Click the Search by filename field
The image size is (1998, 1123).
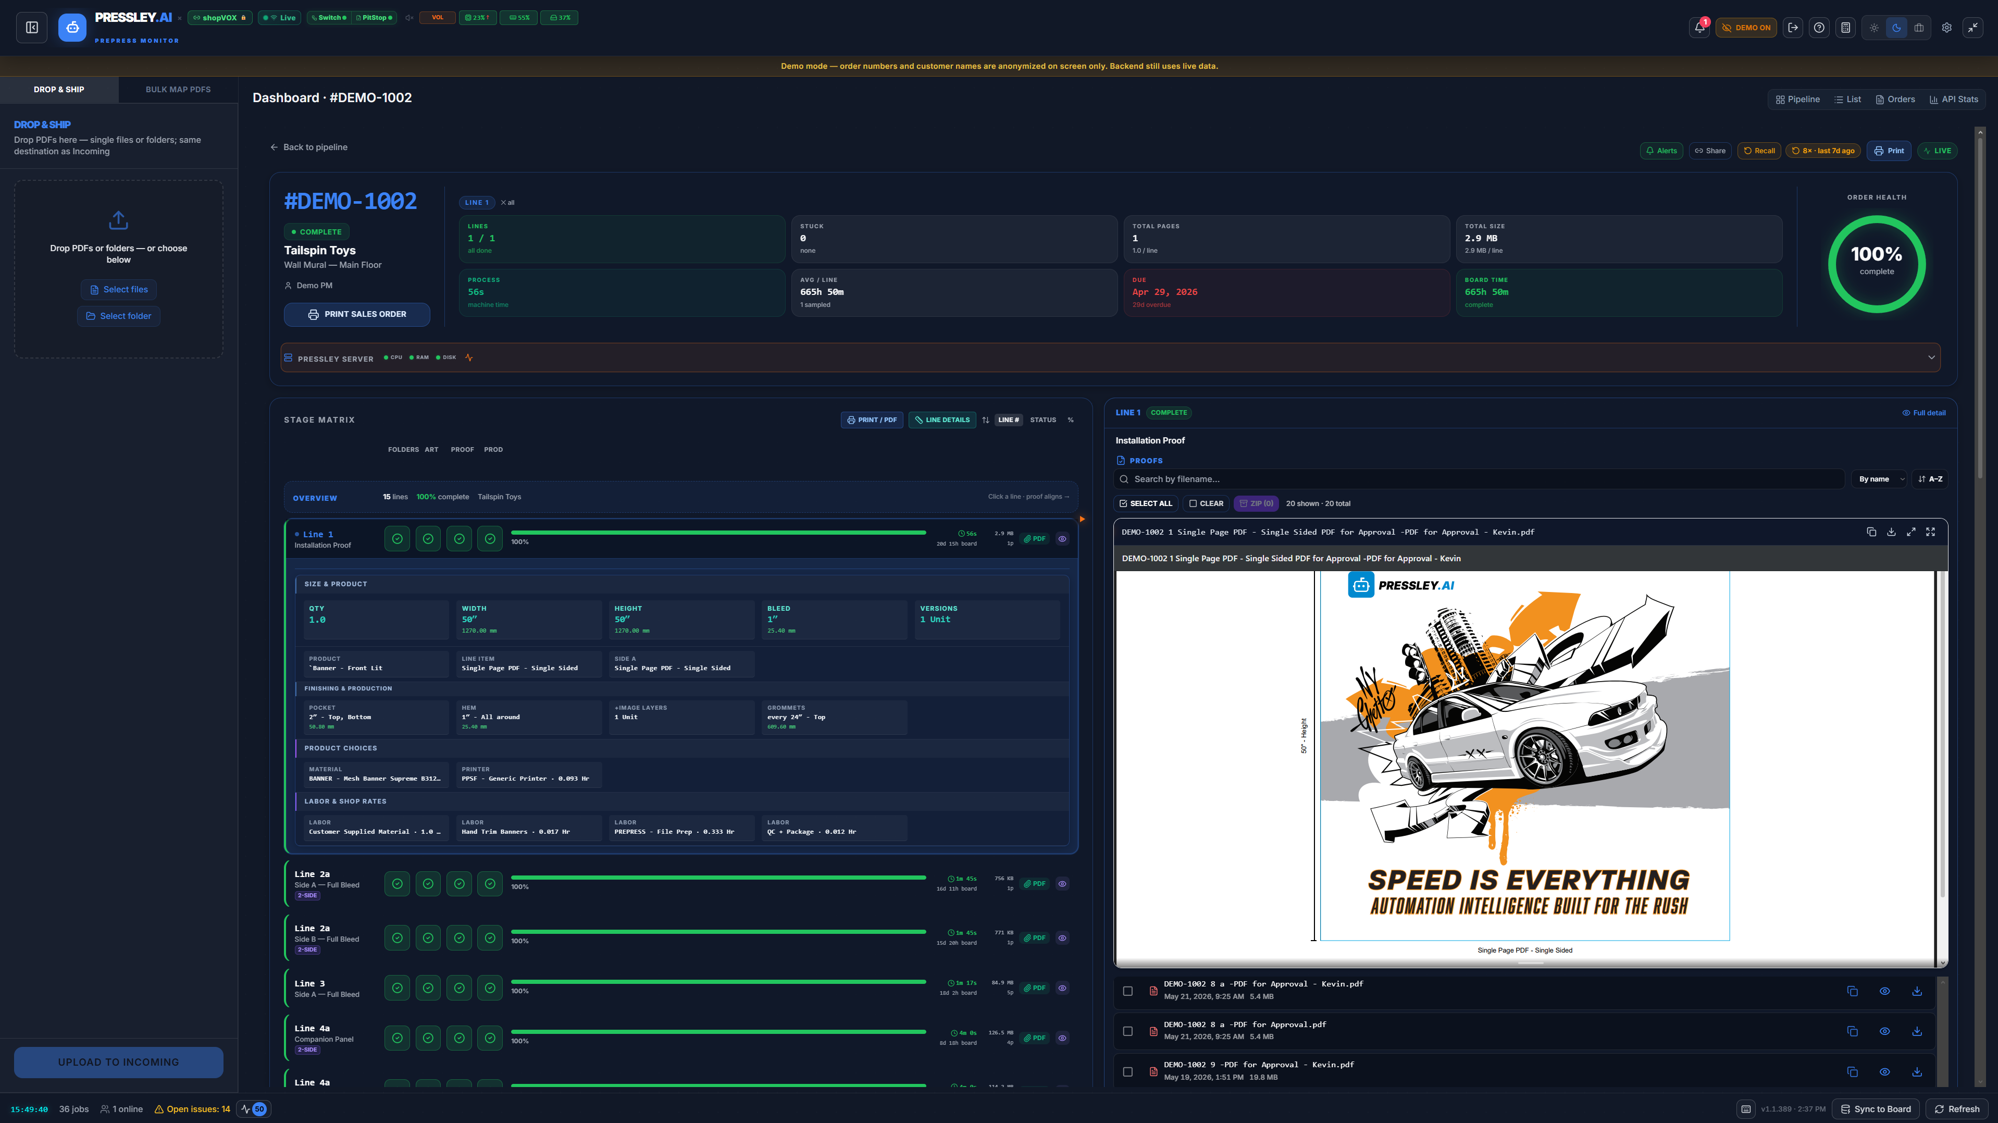(1479, 479)
